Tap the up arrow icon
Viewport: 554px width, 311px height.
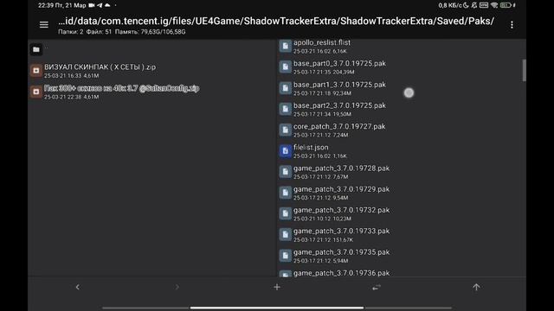tap(476, 287)
